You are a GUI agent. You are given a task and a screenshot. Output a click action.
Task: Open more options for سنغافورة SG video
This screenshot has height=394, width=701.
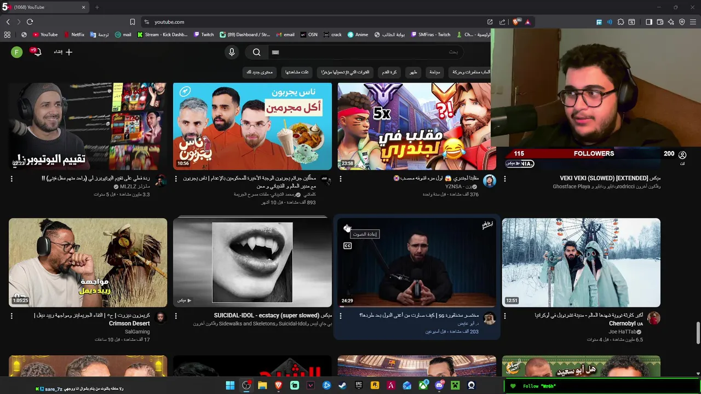[340, 316]
